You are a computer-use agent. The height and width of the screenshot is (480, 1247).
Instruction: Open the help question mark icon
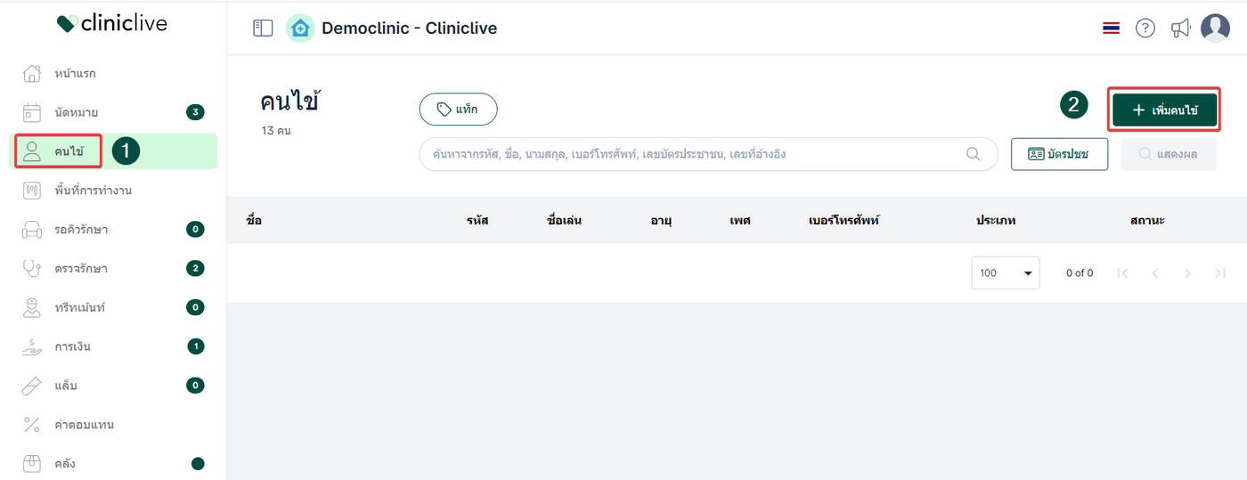point(1145,28)
